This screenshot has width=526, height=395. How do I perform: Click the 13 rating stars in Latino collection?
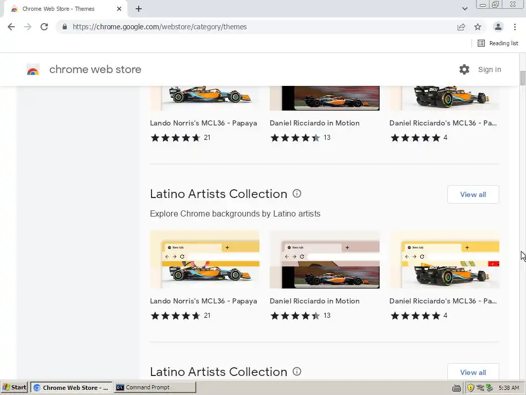pyautogui.click(x=295, y=316)
